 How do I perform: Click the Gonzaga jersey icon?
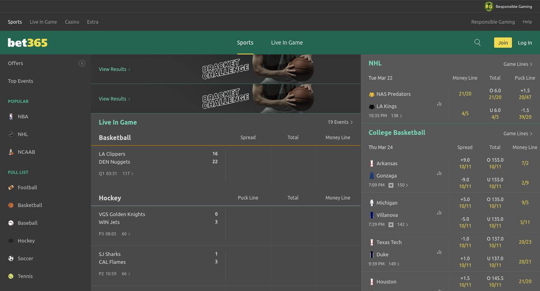(372, 175)
